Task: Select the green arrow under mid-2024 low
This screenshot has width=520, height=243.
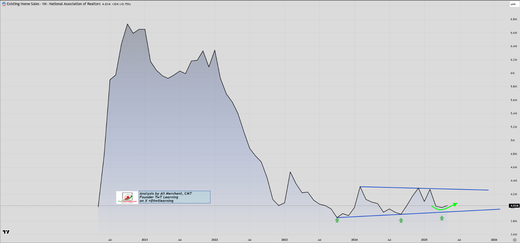Action: (401, 220)
